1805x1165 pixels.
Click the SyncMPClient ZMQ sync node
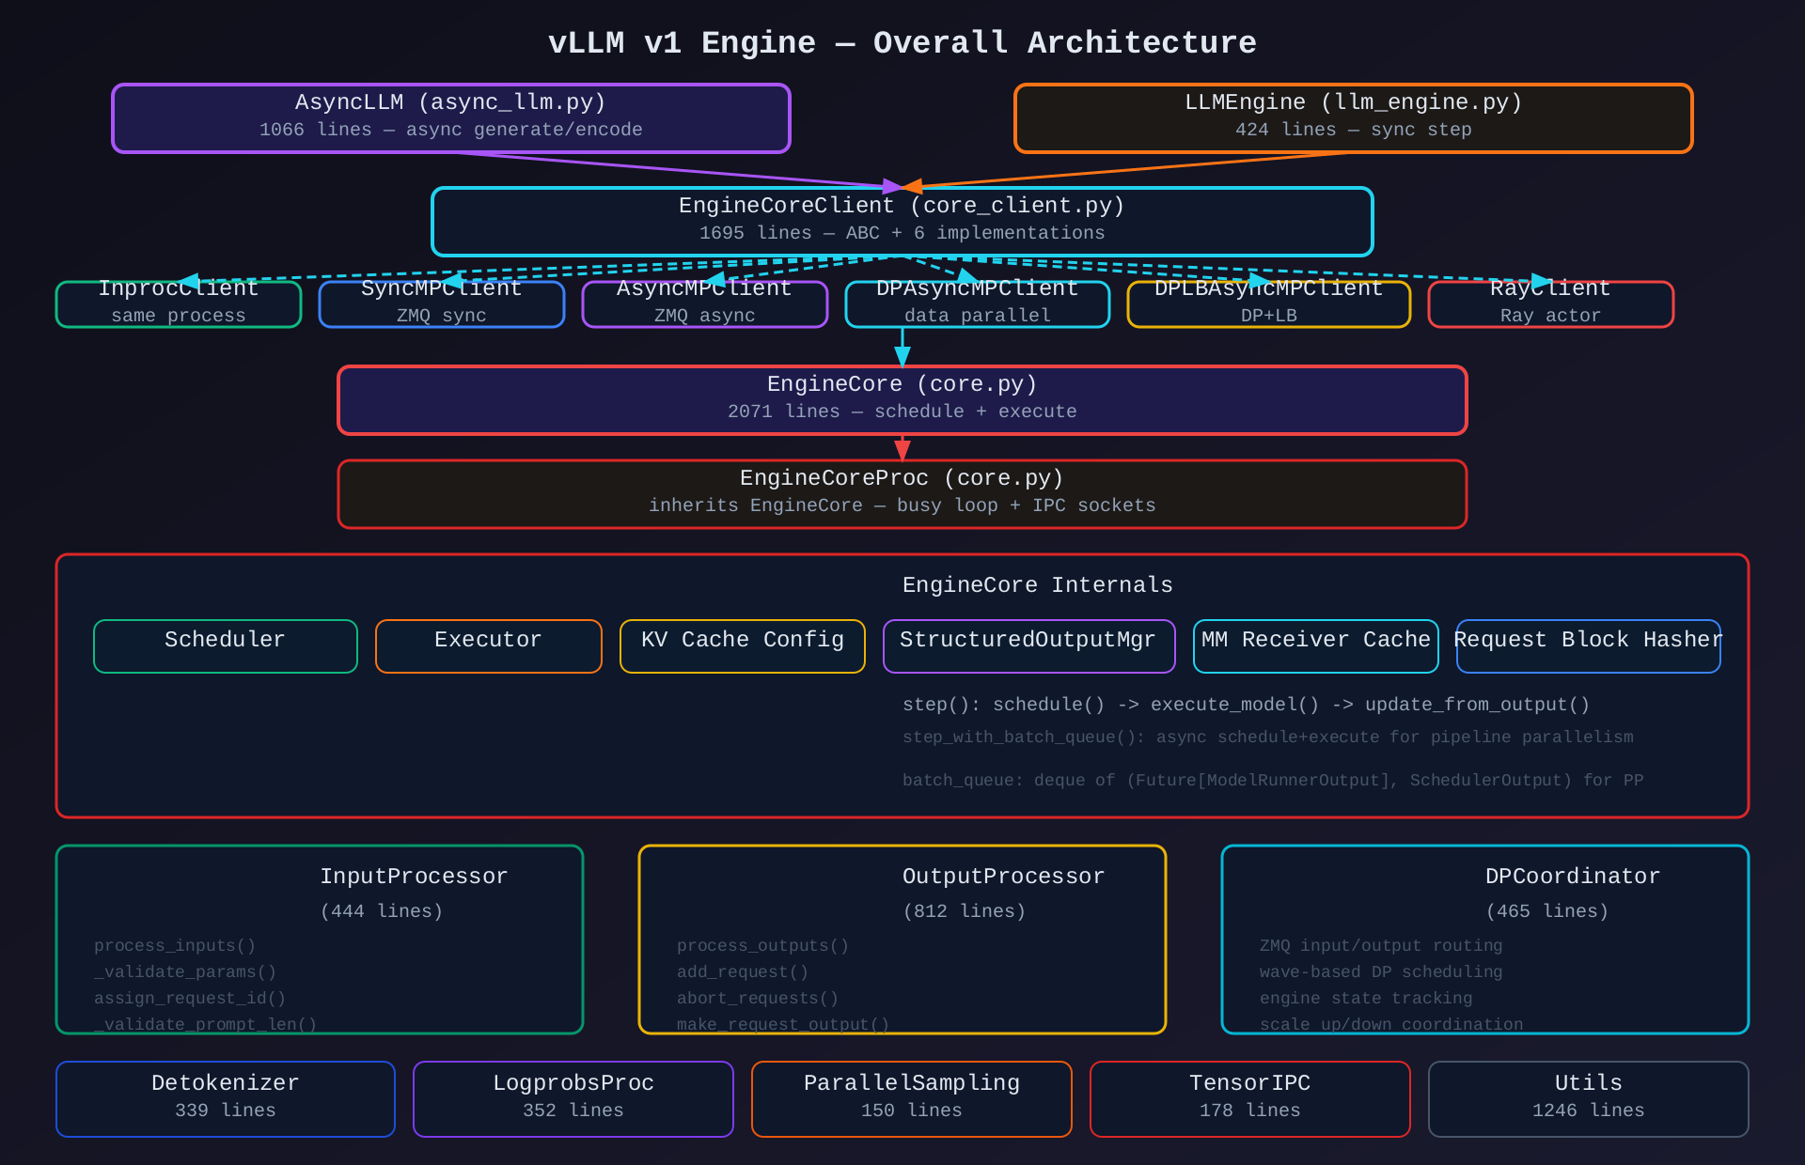(x=442, y=305)
